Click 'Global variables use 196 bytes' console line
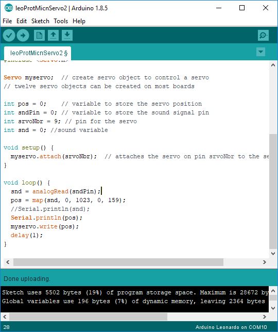 click(133, 301)
